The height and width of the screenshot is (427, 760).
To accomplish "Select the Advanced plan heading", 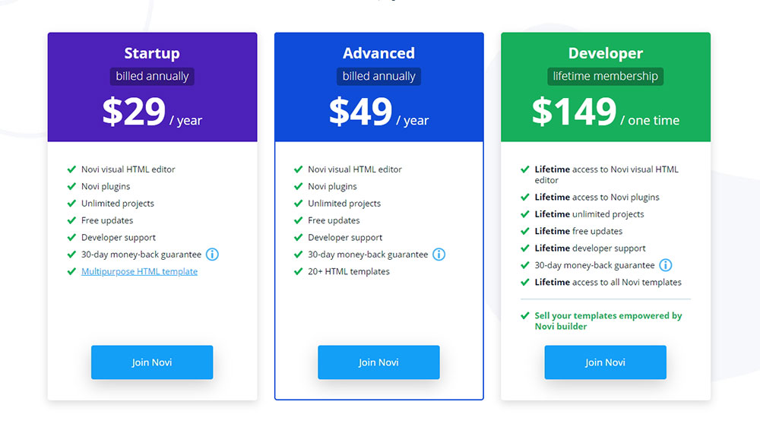I will 378,53.
